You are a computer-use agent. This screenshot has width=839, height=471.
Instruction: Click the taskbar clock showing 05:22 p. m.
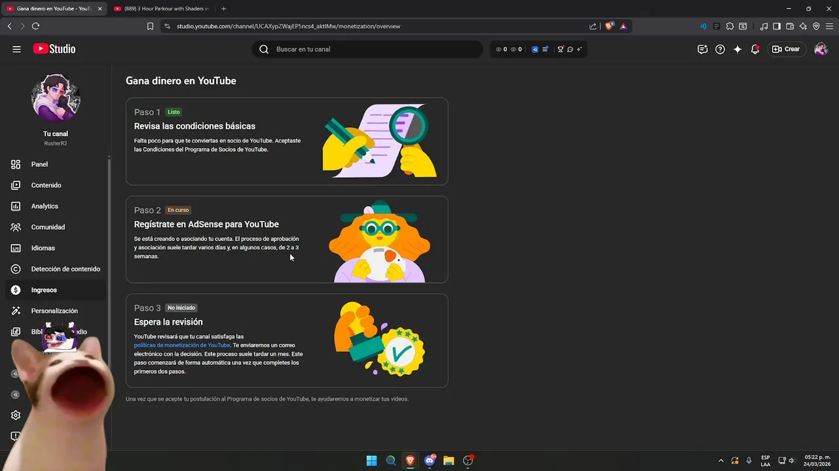(817, 461)
